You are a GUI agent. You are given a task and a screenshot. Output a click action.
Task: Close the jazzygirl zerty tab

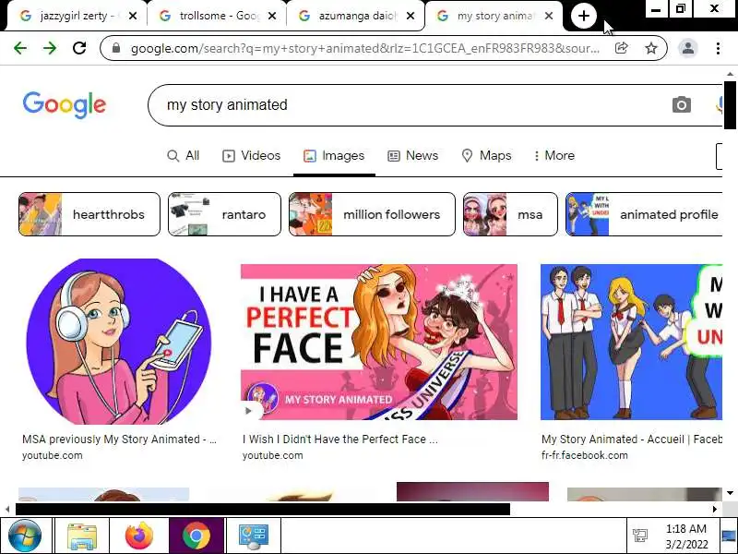click(x=133, y=16)
